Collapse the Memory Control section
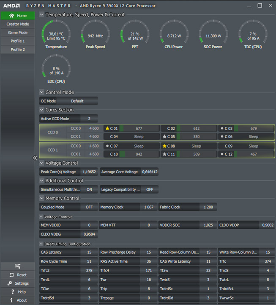The height and width of the screenshot is (305, 276). [41, 198]
